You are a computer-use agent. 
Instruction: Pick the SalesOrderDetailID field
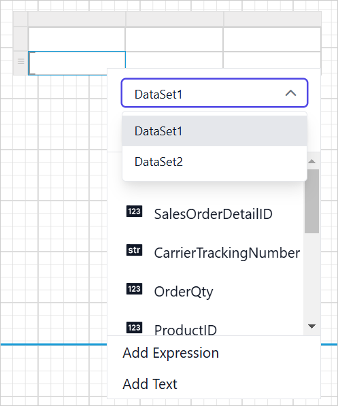[213, 214]
